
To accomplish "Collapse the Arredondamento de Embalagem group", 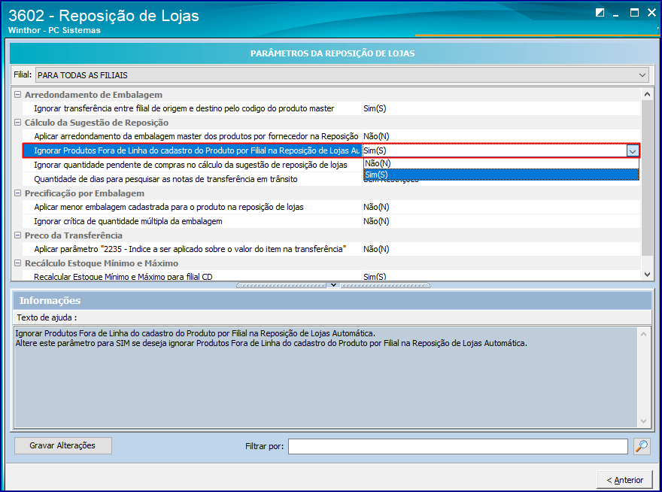I will pyautogui.click(x=18, y=95).
